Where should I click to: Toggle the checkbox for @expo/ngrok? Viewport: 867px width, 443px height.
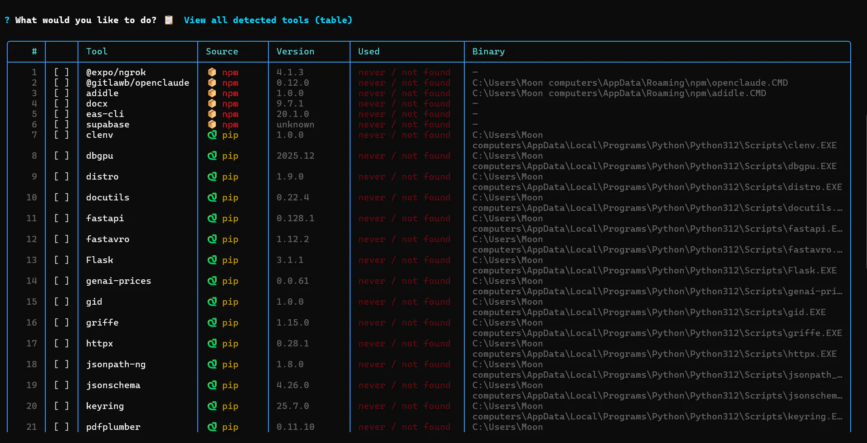(x=62, y=72)
